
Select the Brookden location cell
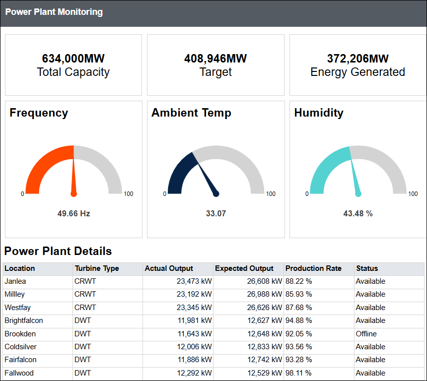point(38,334)
